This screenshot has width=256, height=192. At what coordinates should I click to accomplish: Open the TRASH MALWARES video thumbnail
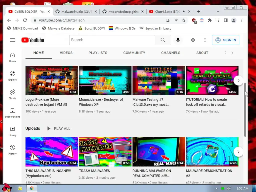(105, 152)
